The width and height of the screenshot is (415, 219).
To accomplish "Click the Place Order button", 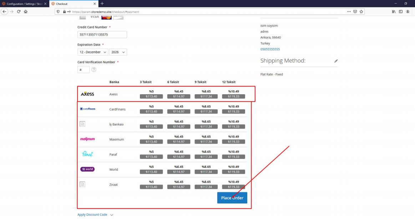I will pyautogui.click(x=232, y=198).
